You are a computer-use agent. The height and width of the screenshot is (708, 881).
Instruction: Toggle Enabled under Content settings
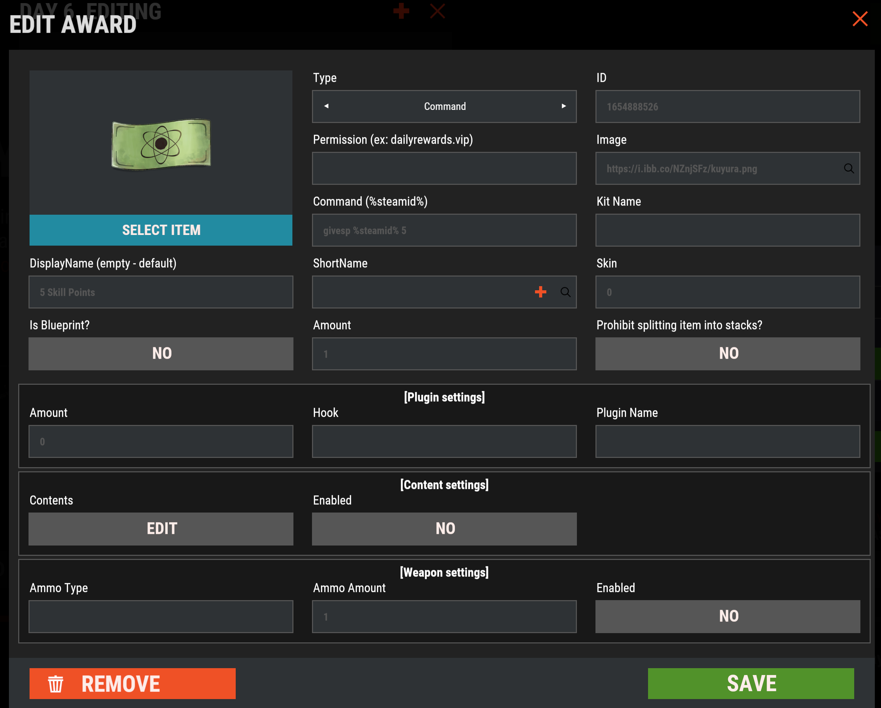tap(444, 529)
